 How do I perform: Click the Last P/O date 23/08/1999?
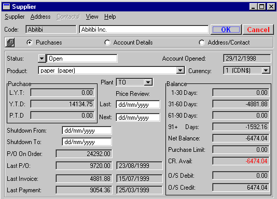140,166
